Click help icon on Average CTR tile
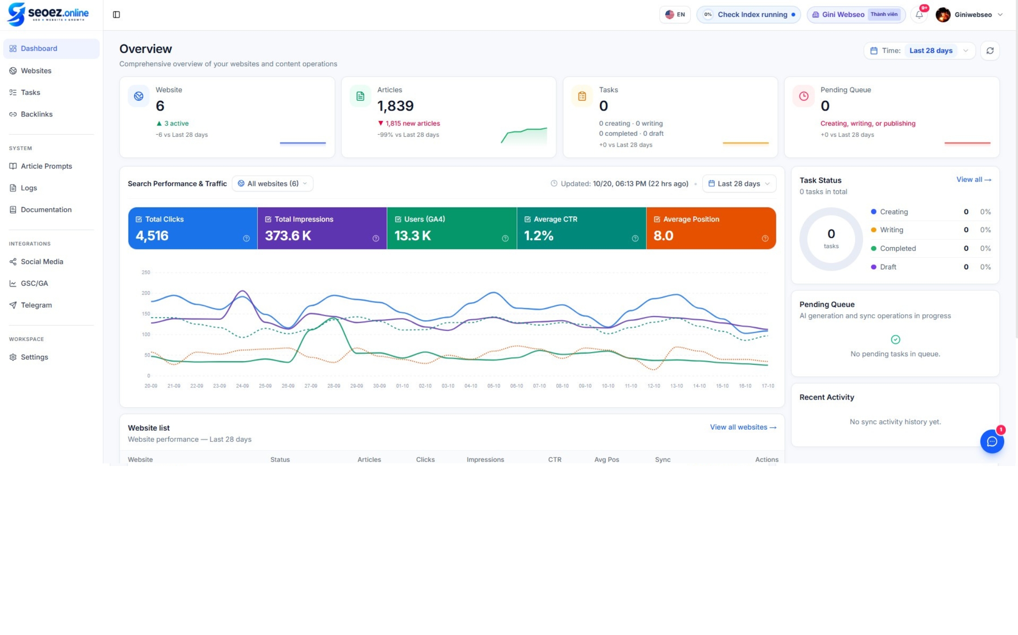The width and height of the screenshot is (1018, 635). click(x=635, y=239)
